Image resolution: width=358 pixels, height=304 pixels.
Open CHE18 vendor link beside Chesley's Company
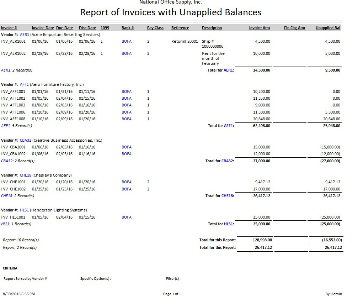[x=26, y=175]
